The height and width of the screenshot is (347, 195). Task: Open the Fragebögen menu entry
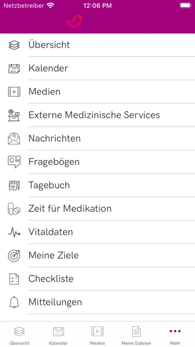pyautogui.click(x=97, y=162)
